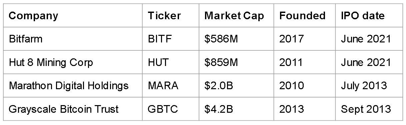
Task: Click the MARA ticker cell
Action: 171,85
